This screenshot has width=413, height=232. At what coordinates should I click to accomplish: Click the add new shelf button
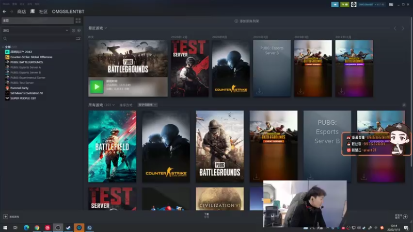click(247, 21)
